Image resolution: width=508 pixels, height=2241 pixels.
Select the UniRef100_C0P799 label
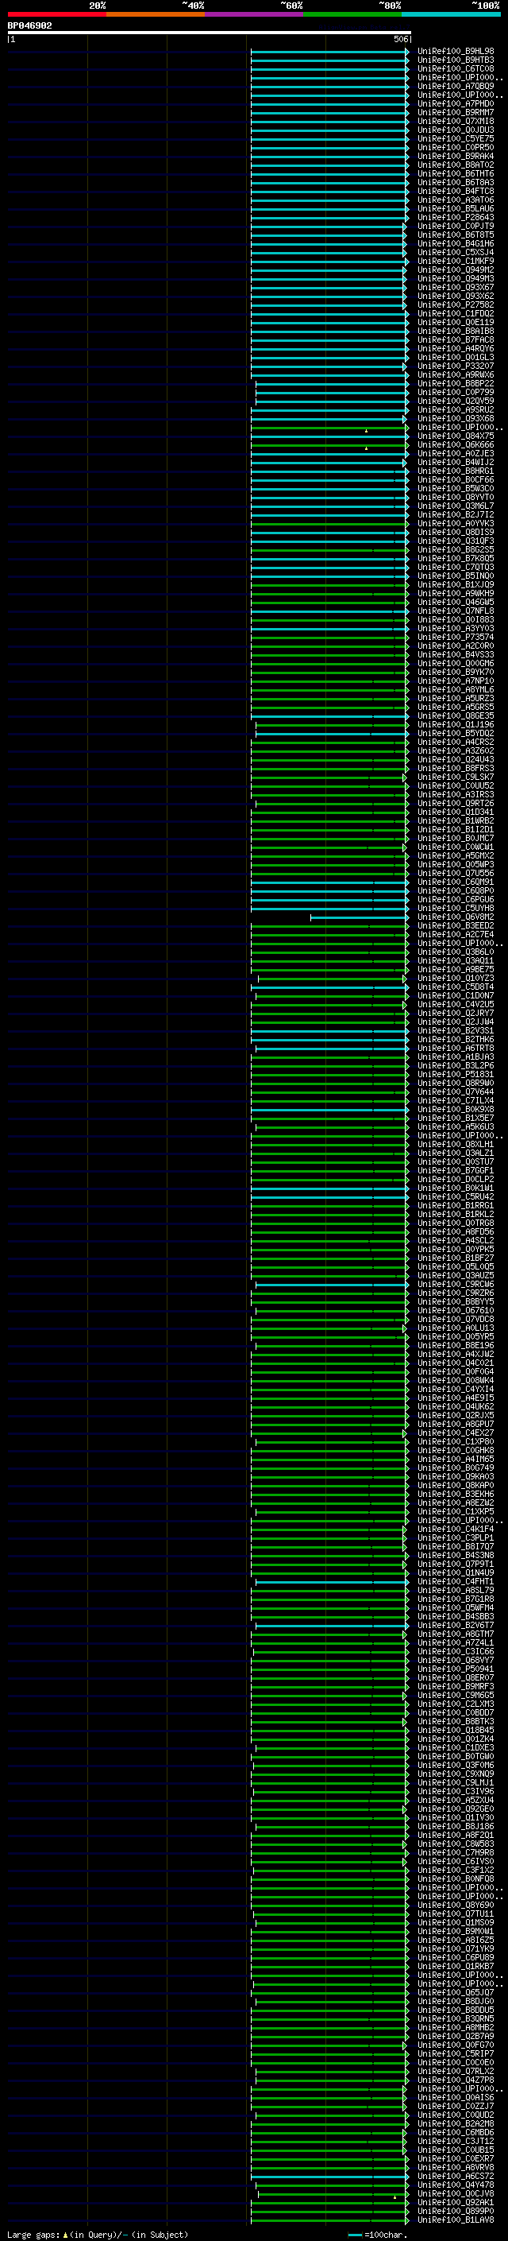tap(455, 393)
